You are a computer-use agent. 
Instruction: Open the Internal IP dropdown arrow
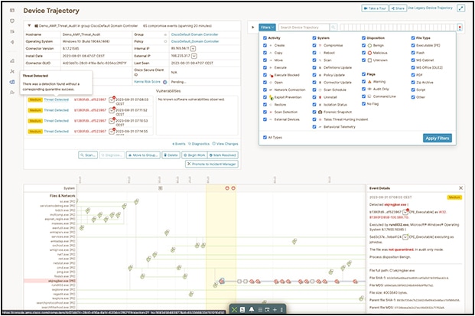pos(193,48)
